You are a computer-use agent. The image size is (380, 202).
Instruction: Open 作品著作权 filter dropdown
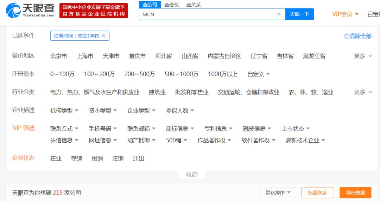(x=214, y=140)
